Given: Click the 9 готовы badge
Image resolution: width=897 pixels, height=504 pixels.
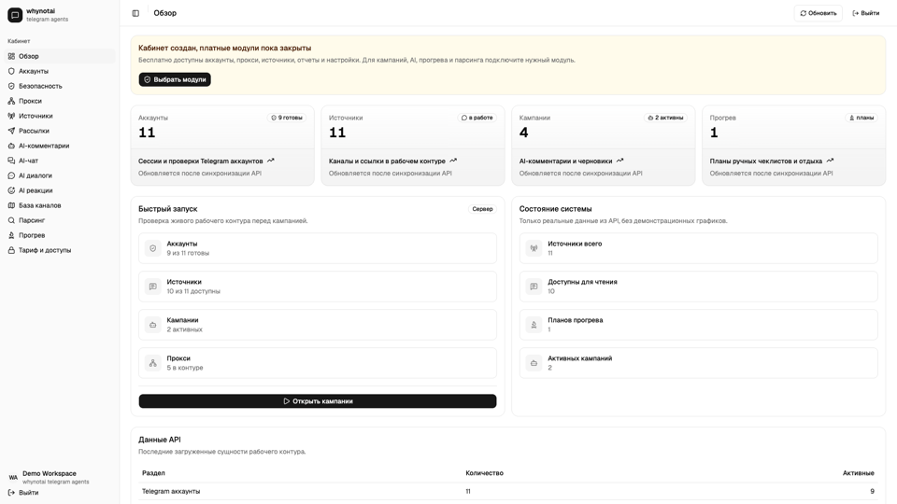Looking at the screenshot, I should tap(287, 118).
